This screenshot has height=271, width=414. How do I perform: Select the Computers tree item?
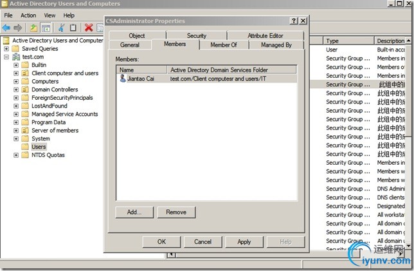pyautogui.click(x=45, y=82)
